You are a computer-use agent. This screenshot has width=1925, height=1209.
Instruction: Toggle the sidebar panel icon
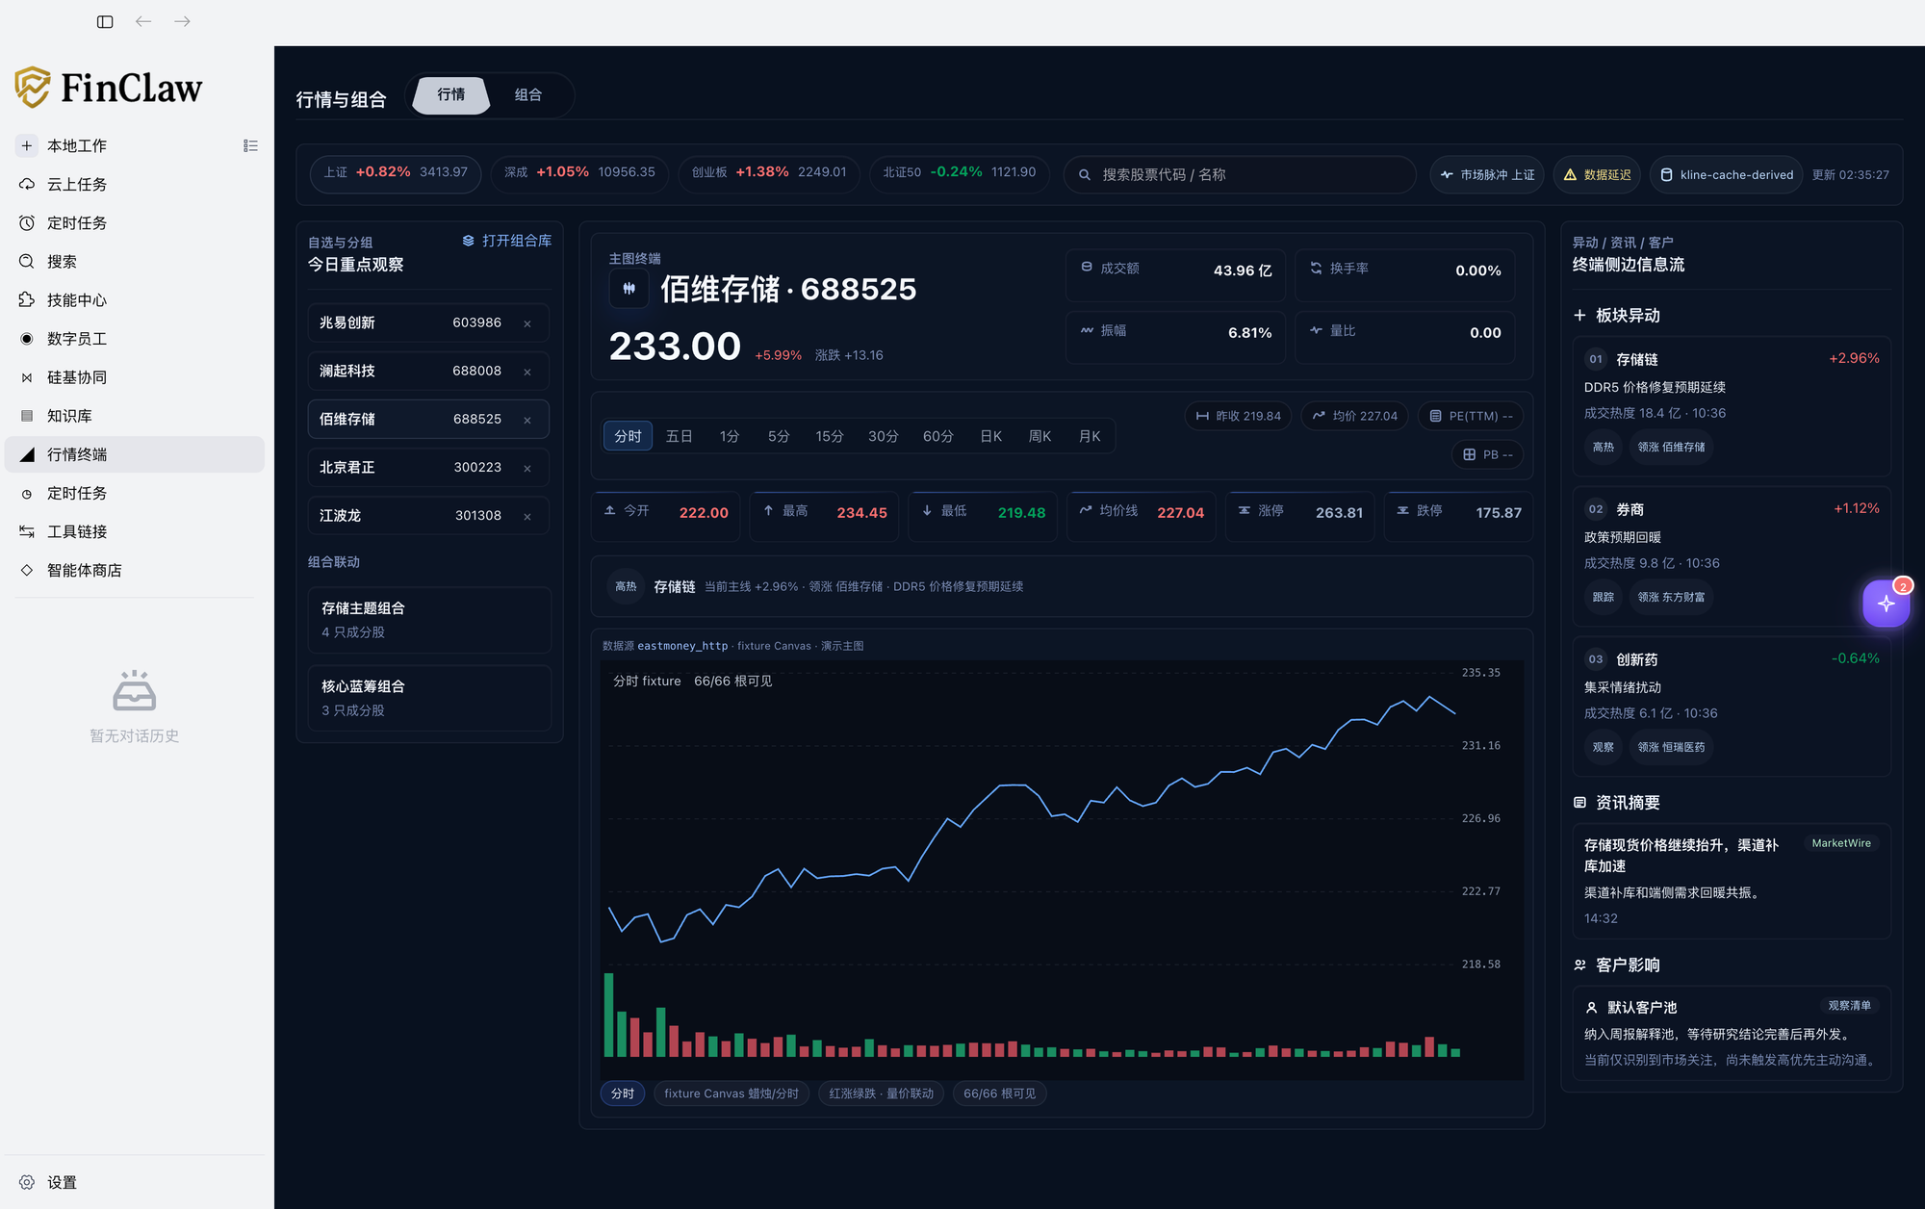coord(105,21)
